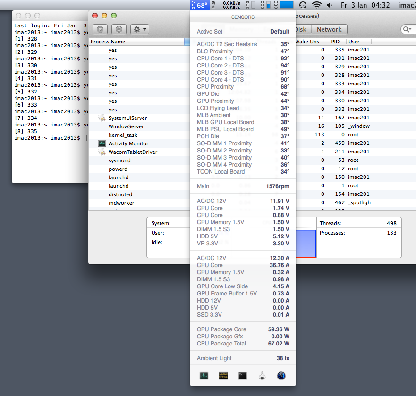The height and width of the screenshot is (396, 416).
Task: Click the Terminal window prompt line
Action: tap(51, 138)
